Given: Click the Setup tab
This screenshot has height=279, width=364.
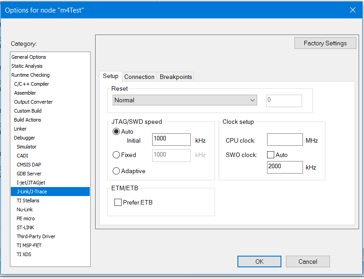Looking at the screenshot, I should 110,76.
